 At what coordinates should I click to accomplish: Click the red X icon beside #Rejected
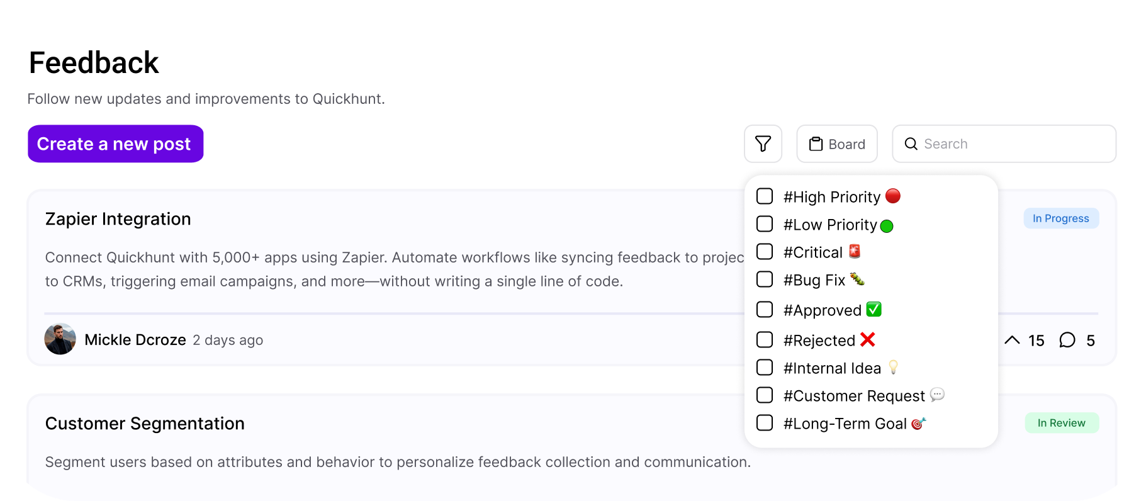point(867,339)
